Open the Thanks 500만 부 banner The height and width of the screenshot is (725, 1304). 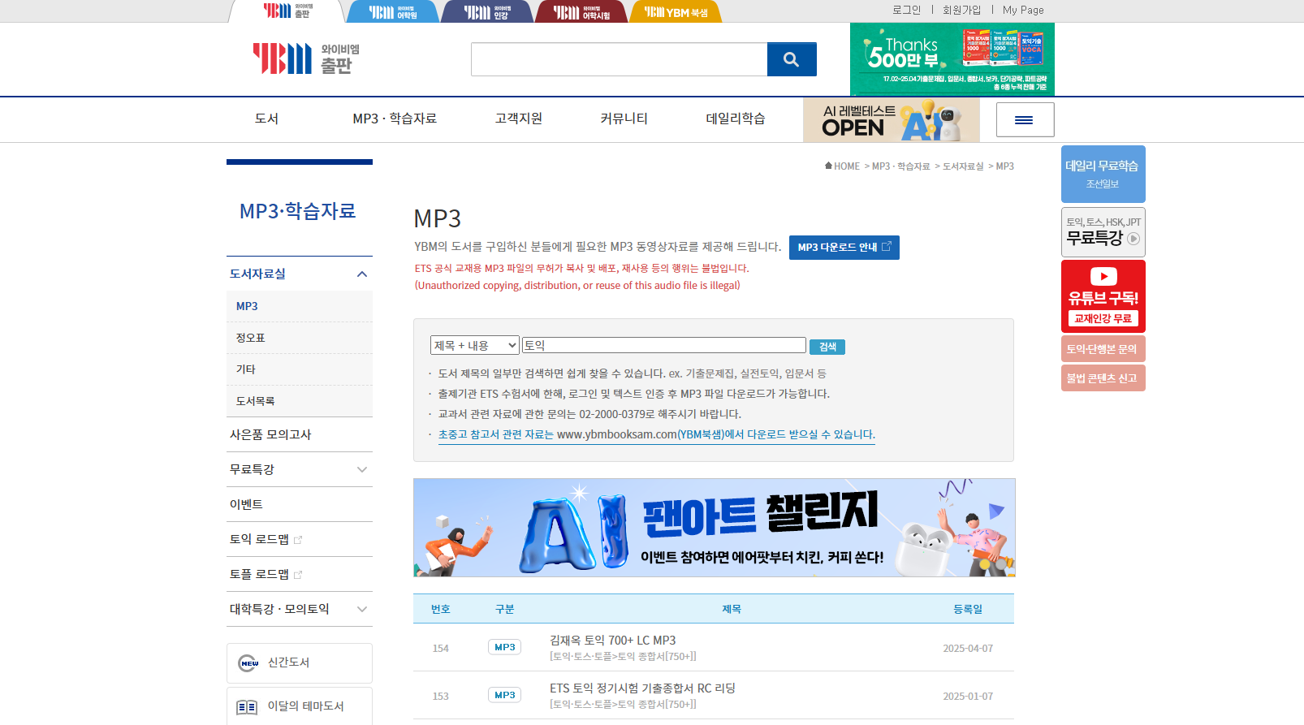tap(952, 59)
